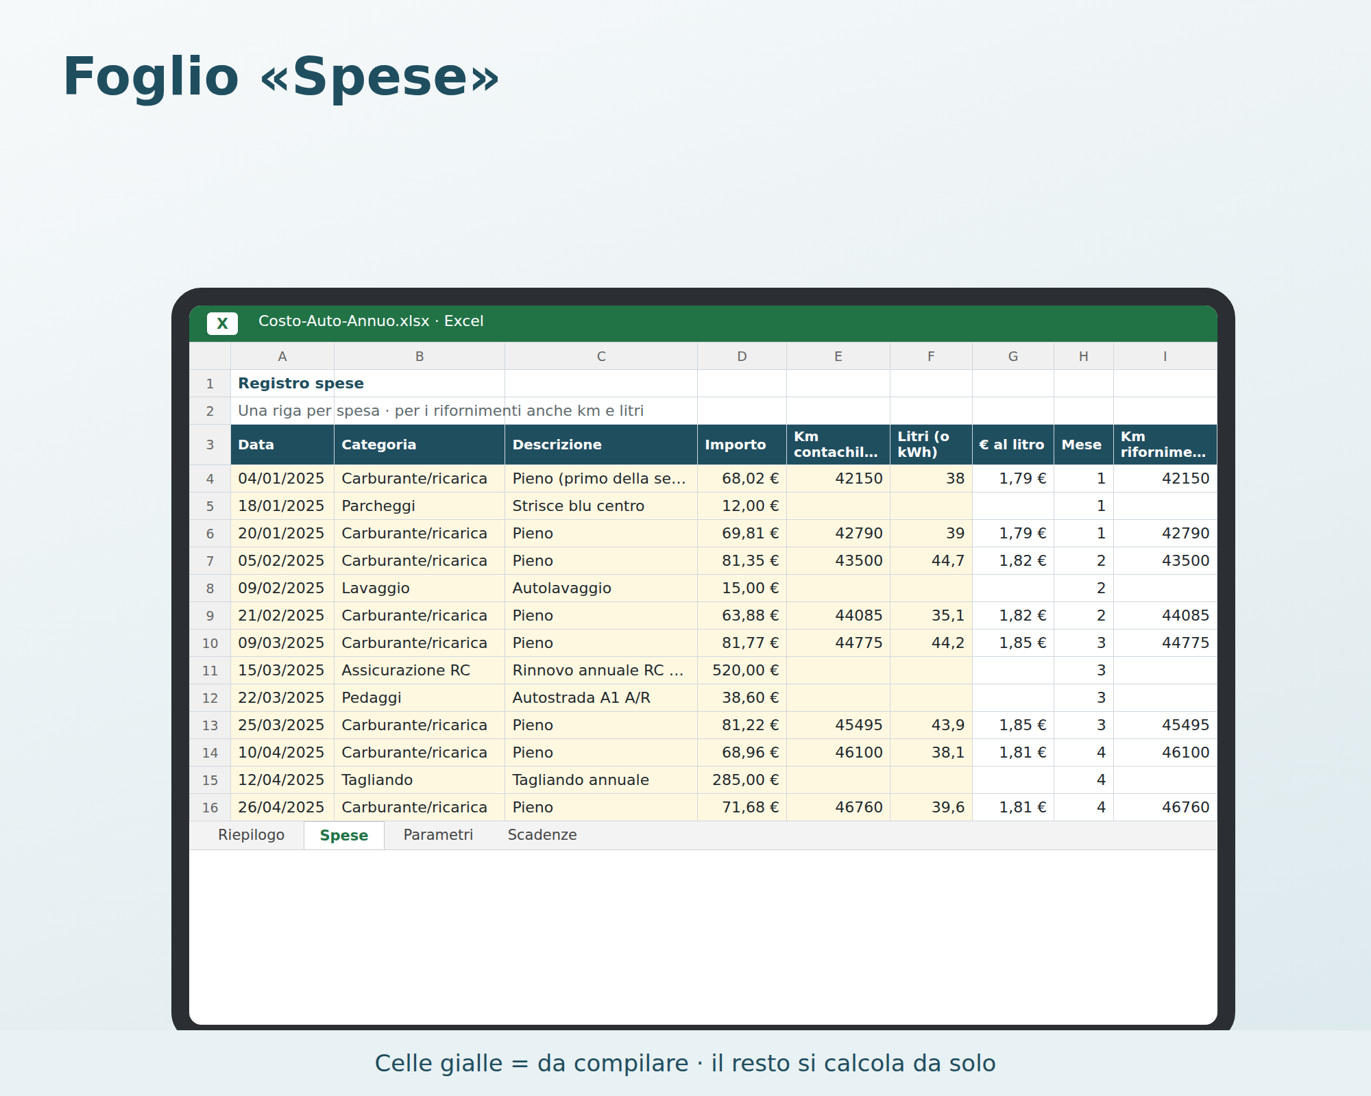Viewport: 1371px width, 1096px height.
Task: Switch to the Riepilogo sheet tab
Action: point(251,835)
